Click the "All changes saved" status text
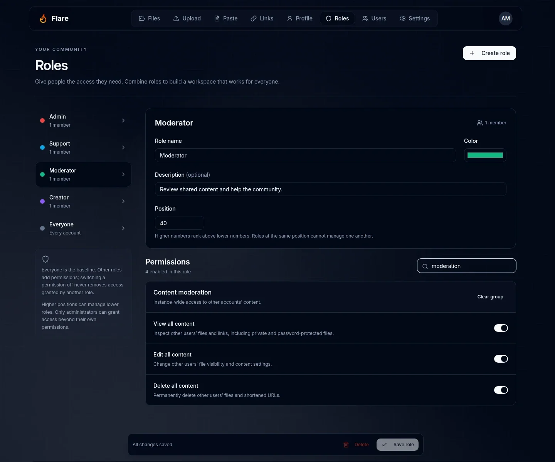The height and width of the screenshot is (462, 555). click(x=153, y=445)
